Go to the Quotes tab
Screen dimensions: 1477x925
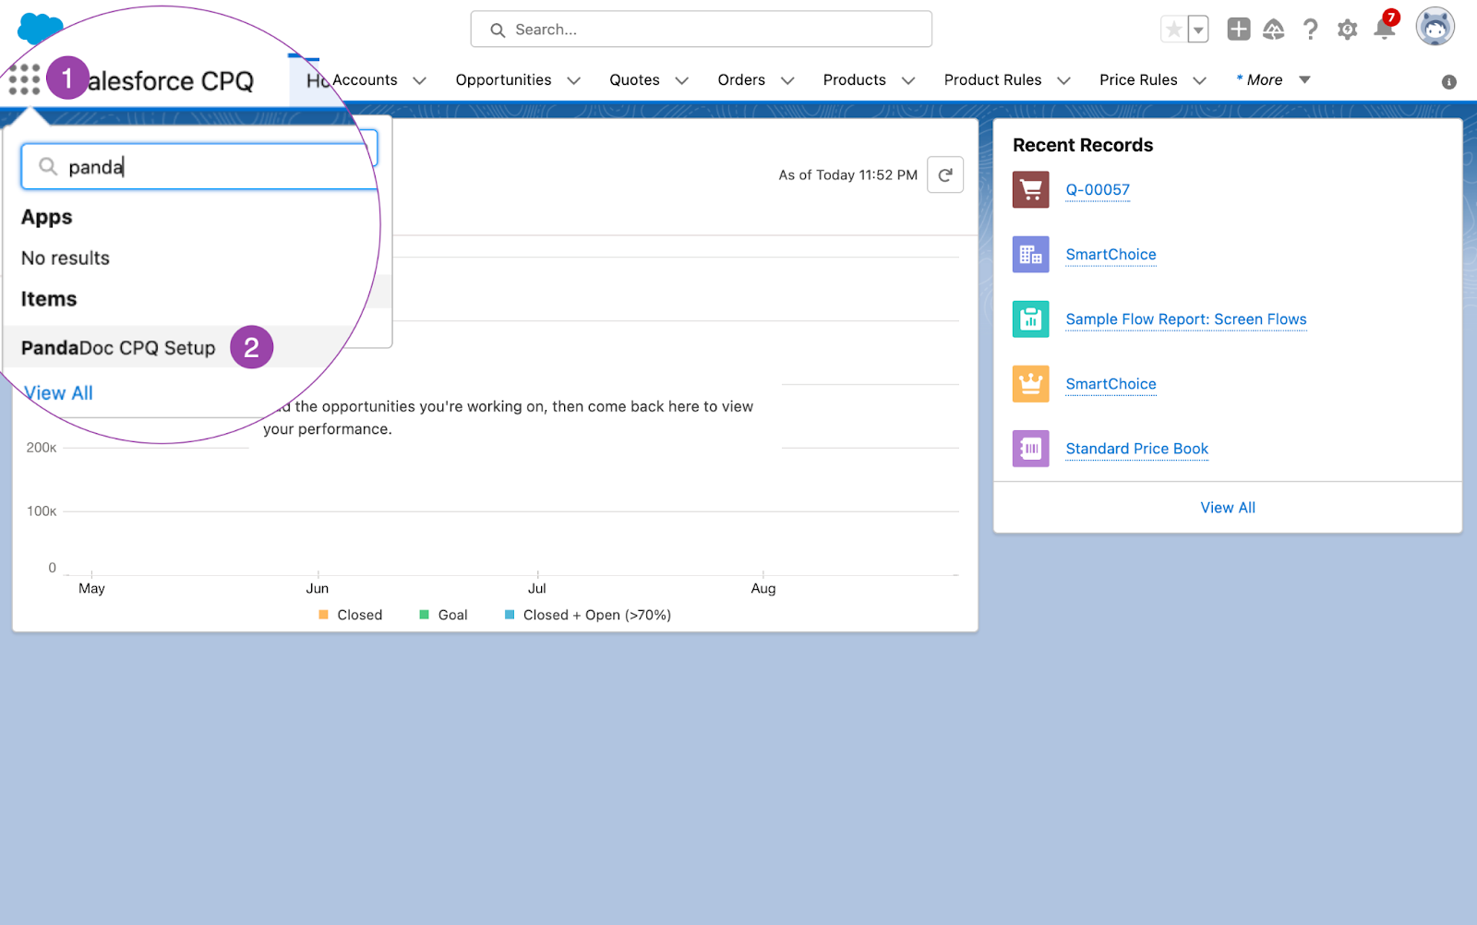tap(634, 80)
